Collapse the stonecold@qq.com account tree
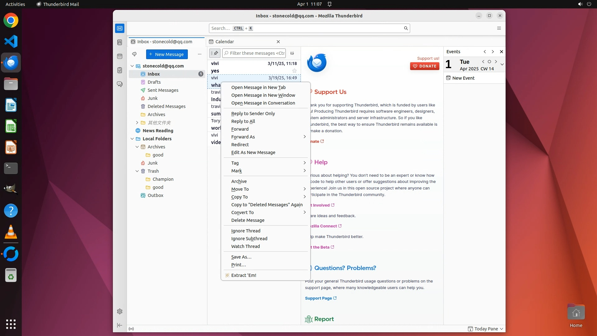The image size is (597, 336). point(132,66)
